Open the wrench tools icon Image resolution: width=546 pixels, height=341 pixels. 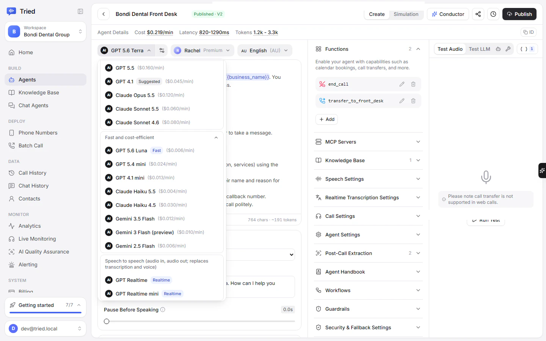pyautogui.click(x=508, y=49)
